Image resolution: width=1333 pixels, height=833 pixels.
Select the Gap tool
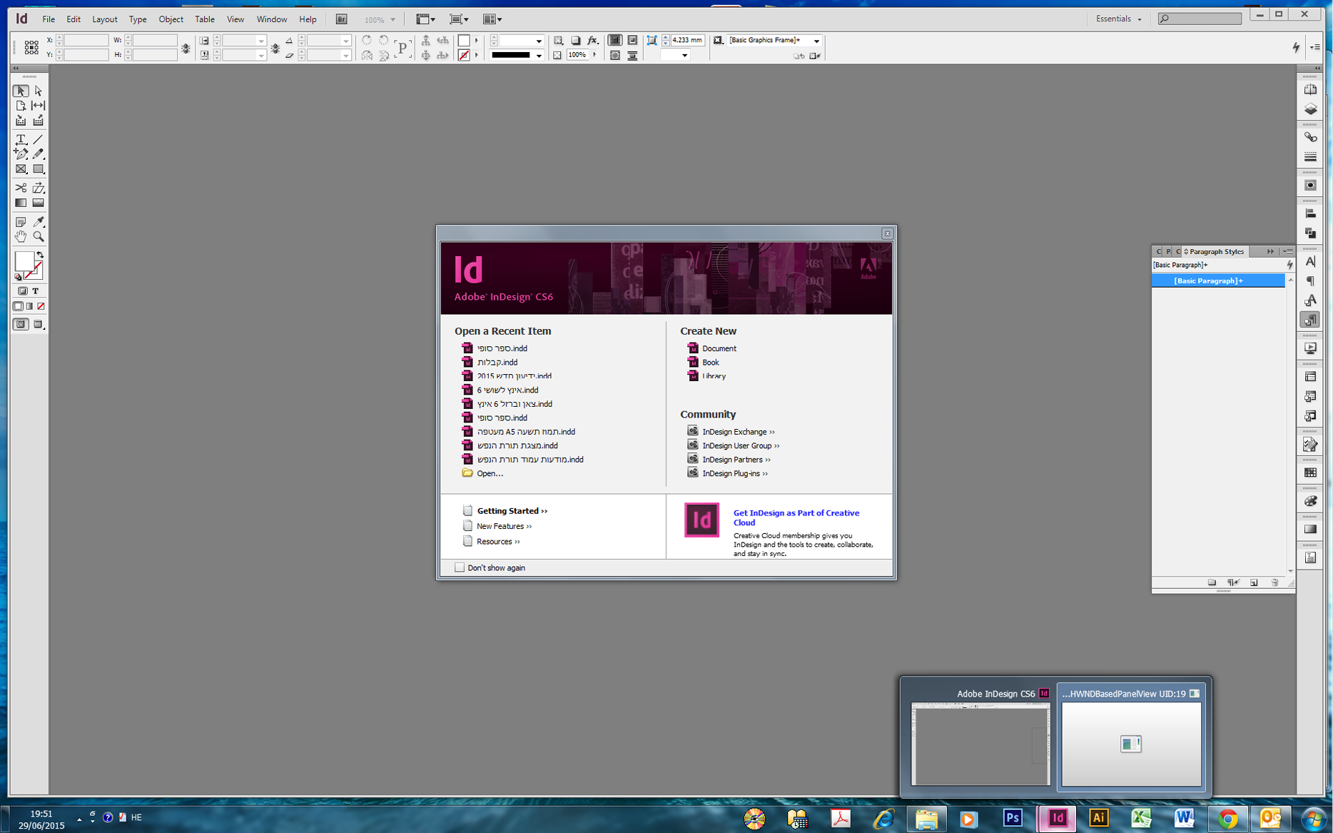point(39,106)
